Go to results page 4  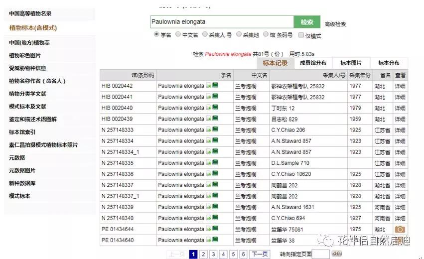[223, 254]
